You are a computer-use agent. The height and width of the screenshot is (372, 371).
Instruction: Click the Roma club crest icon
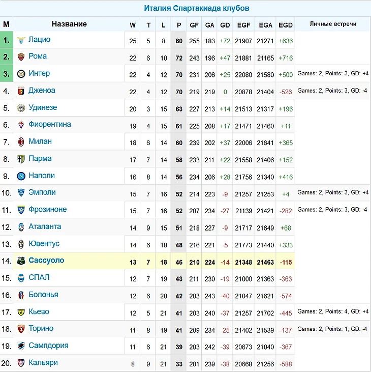[x=21, y=56]
